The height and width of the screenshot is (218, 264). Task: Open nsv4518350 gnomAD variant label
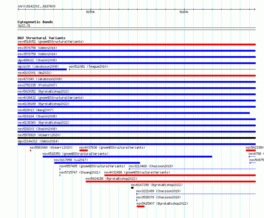click(x=75, y=154)
